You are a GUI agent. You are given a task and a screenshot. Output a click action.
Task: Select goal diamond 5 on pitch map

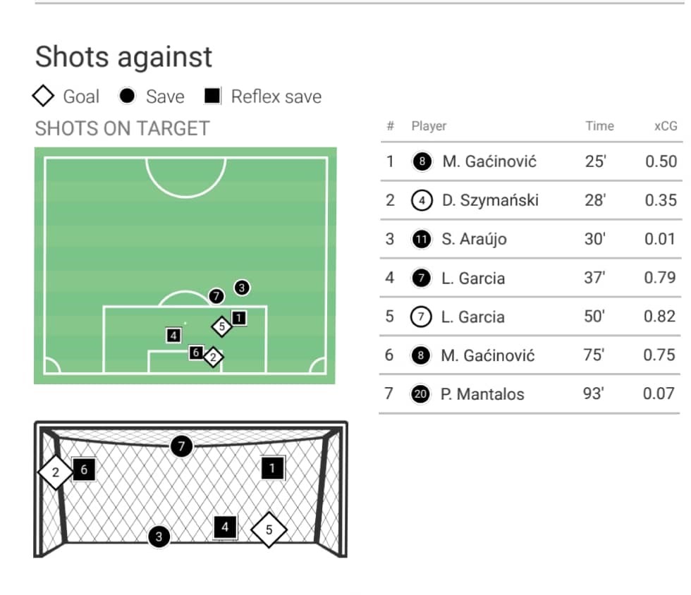click(x=221, y=326)
